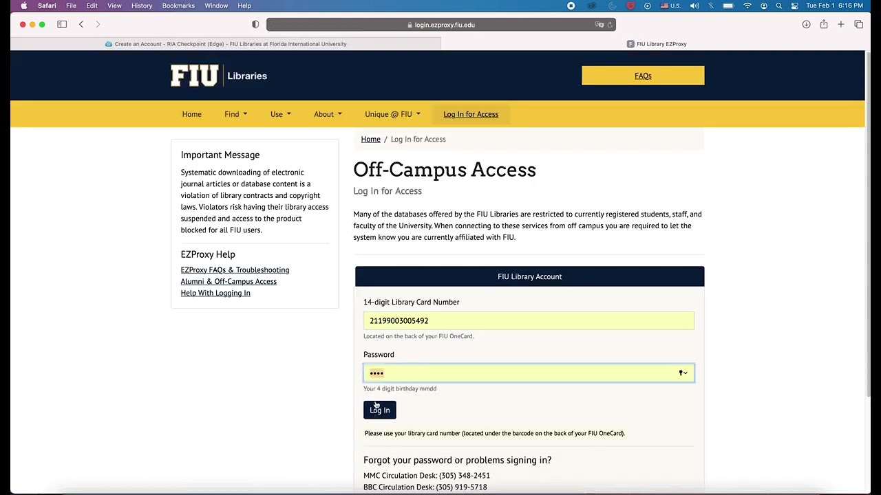The height and width of the screenshot is (495, 881).
Task: Go to Home in the yellow nav bar
Action: coord(192,114)
